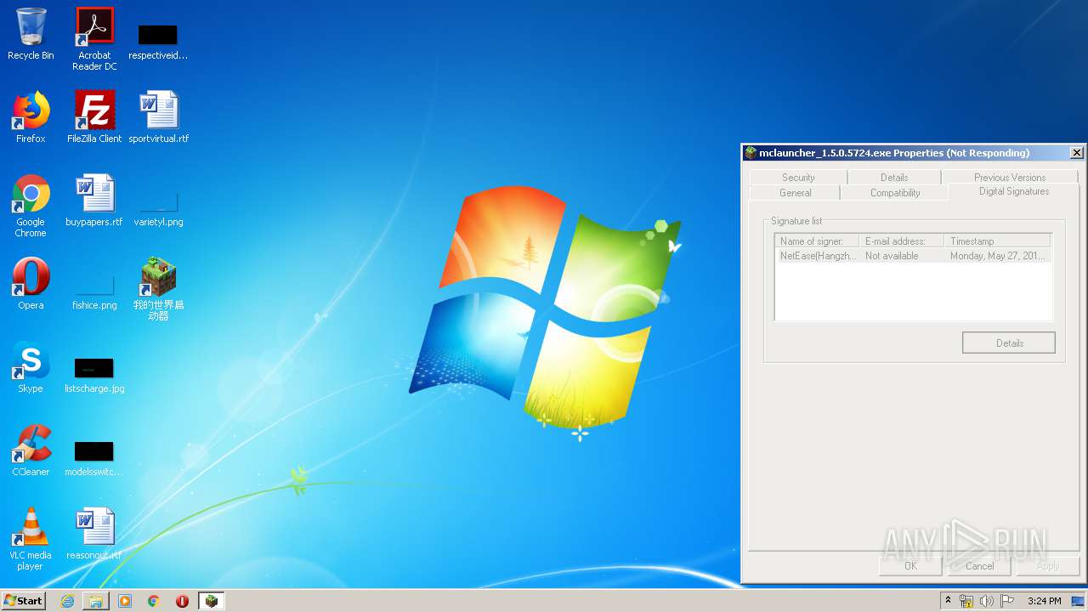Viewport: 1088px width, 612px height.
Task: Select the modelsswitc file icon
Action: pos(94,459)
